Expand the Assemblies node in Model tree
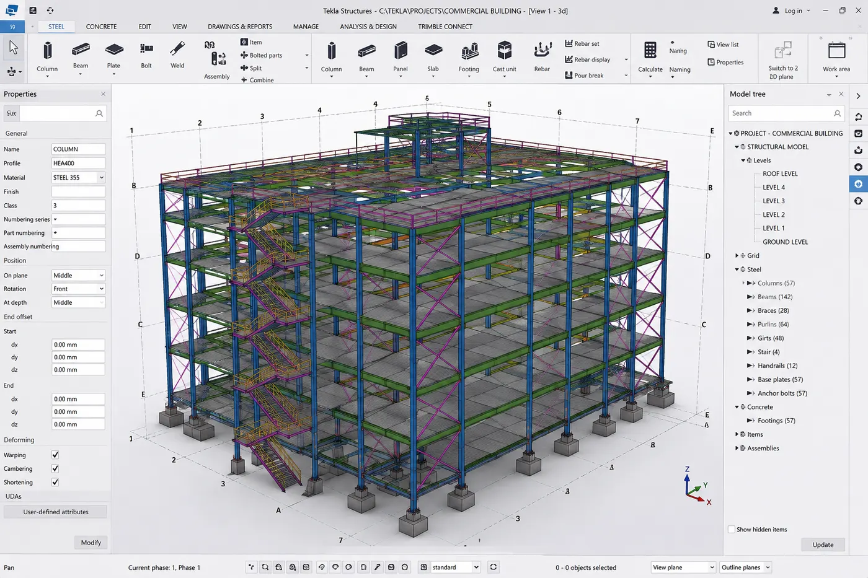This screenshot has height=578, width=868. point(737,448)
